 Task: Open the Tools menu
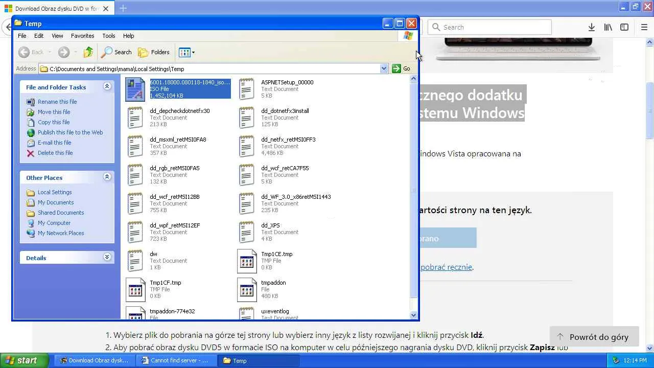click(x=109, y=36)
